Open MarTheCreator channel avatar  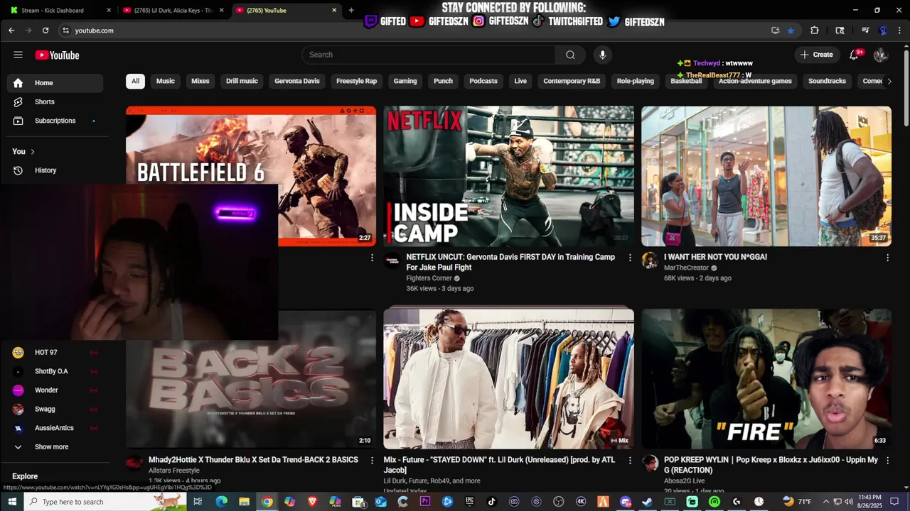pyautogui.click(x=650, y=260)
